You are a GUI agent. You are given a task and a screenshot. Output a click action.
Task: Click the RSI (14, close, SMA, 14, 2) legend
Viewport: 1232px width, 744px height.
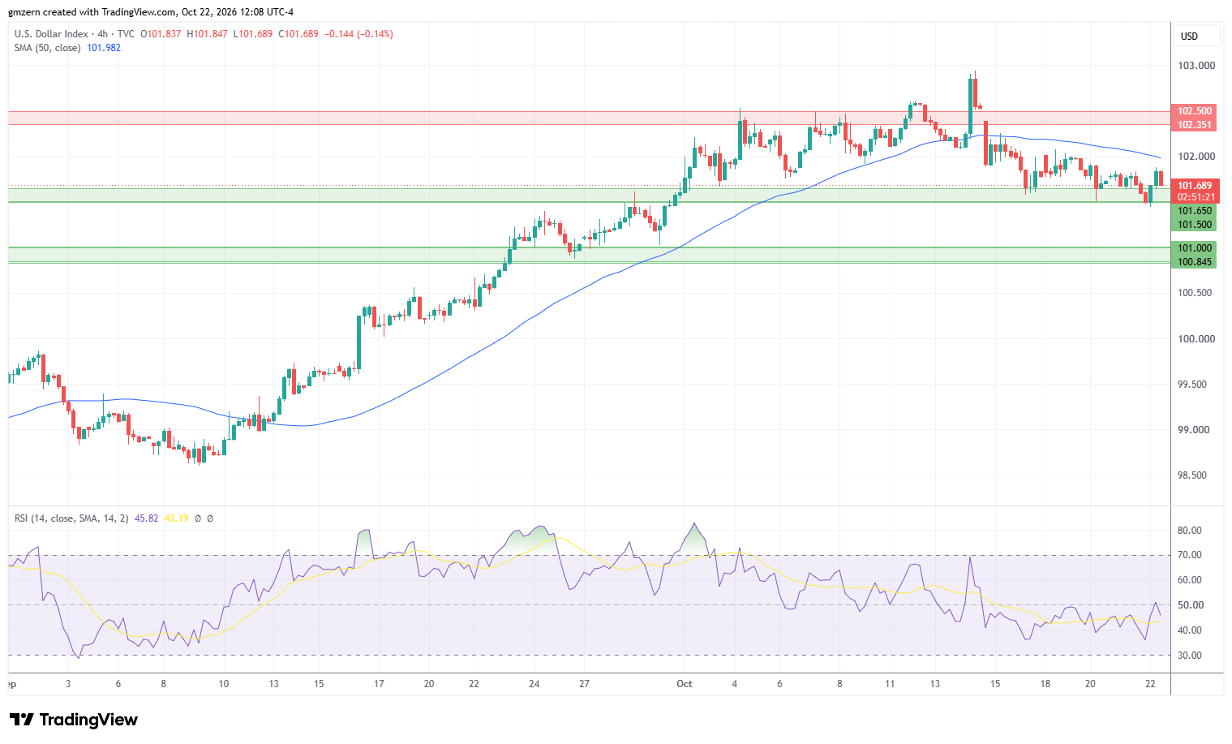pyautogui.click(x=71, y=518)
